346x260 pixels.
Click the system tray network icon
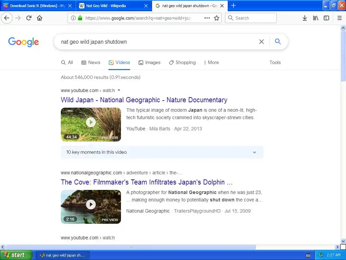point(321,255)
